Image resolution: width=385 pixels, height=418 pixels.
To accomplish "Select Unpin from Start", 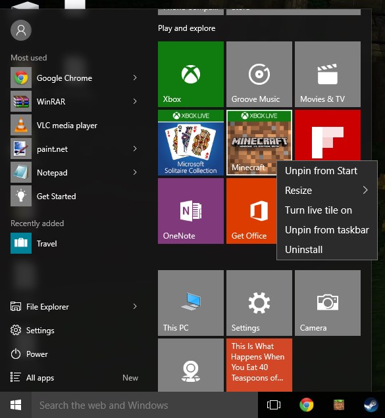I will pos(327,171).
